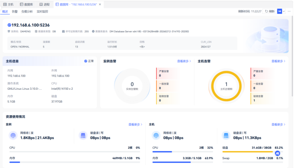
Task: Click the 实例名 instance name icon
Action: [x=9, y=31]
